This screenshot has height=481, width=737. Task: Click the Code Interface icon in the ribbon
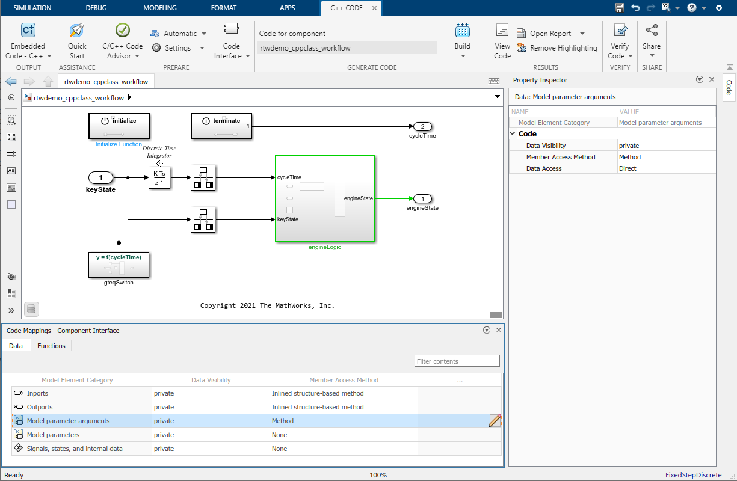(231, 36)
